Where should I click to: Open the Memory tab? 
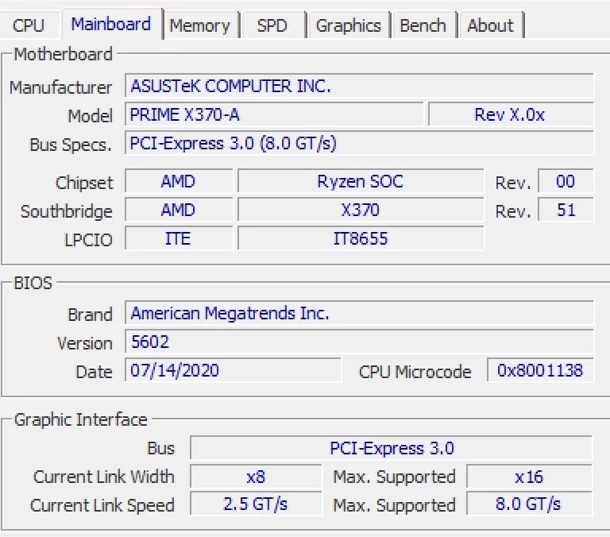(200, 25)
